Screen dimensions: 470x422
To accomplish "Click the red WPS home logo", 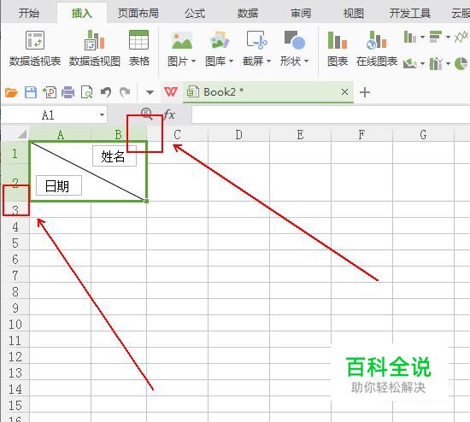I will coord(171,91).
